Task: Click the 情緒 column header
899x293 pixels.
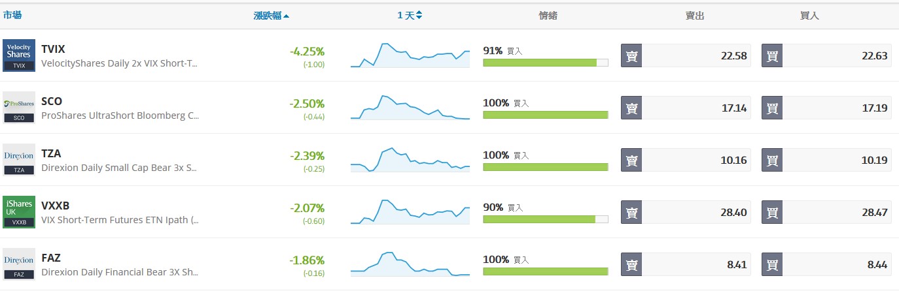Action: pos(548,16)
